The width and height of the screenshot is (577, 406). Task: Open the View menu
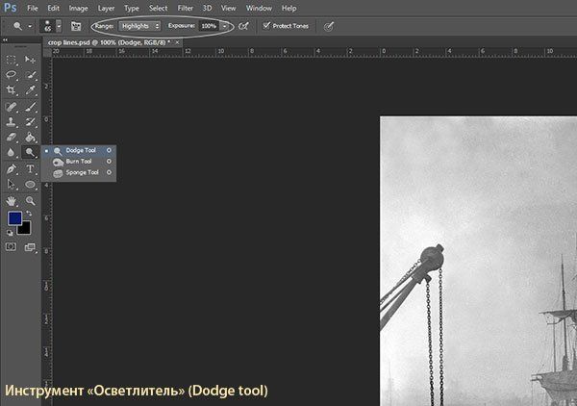coord(229,8)
